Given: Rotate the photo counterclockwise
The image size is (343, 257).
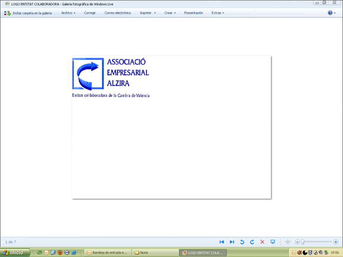Looking at the screenshot, I should 242,242.
